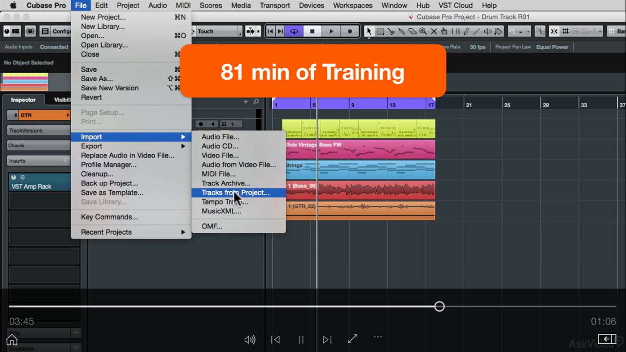Expand the Export submenu
This screenshot has height=352, width=626.
131,146
